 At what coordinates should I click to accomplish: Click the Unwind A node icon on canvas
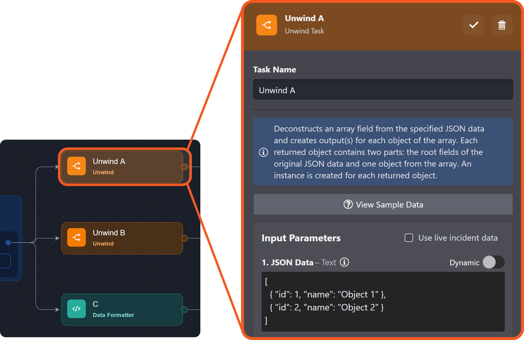coord(76,166)
